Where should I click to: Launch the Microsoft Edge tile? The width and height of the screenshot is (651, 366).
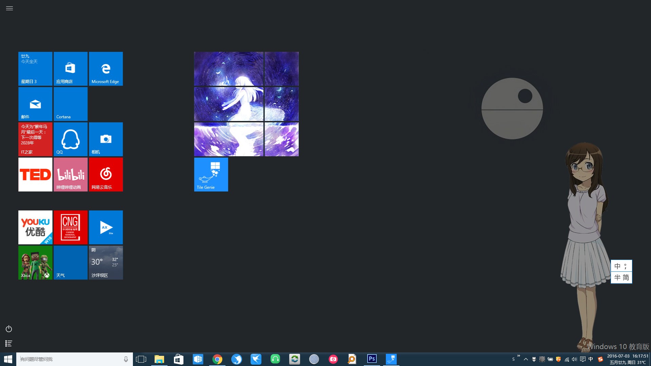[x=106, y=69]
